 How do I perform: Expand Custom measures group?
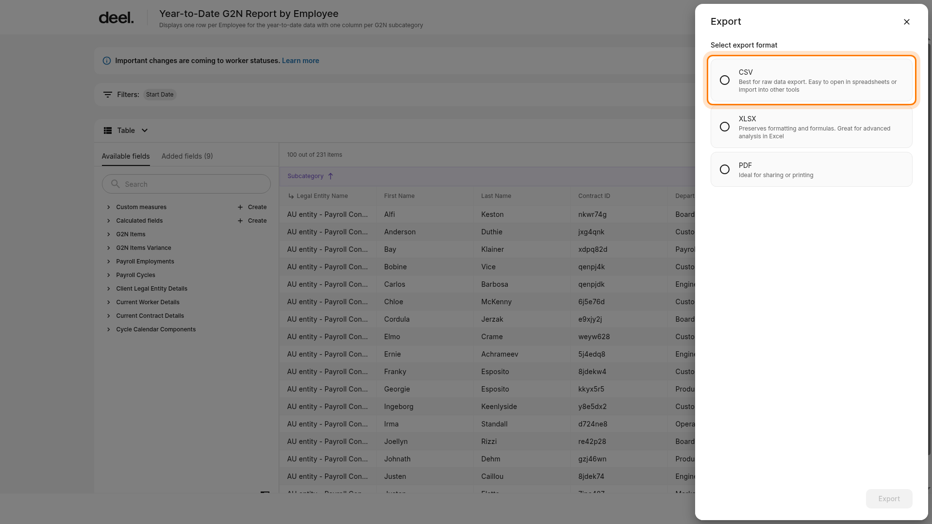pyautogui.click(x=109, y=207)
